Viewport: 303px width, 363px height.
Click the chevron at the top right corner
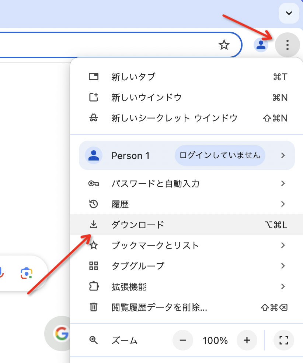tap(289, 13)
